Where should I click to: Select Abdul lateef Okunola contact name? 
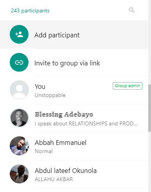66,171
